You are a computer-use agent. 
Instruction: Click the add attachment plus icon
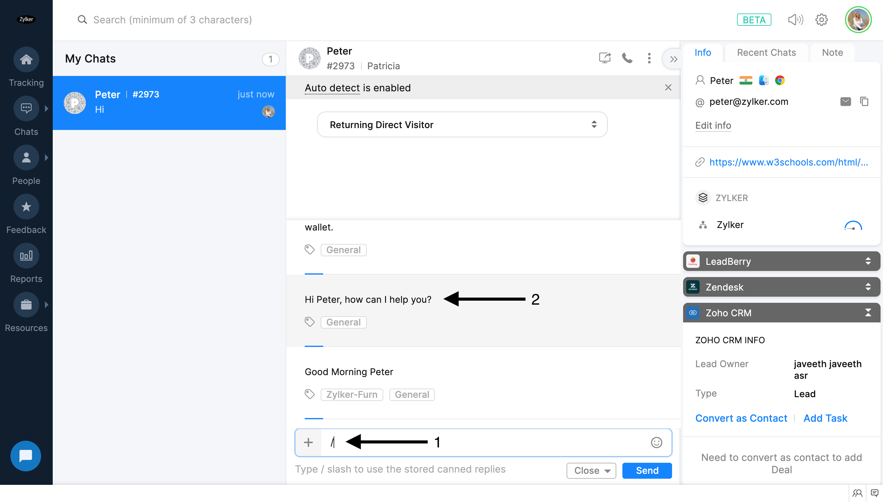(x=308, y=442)
